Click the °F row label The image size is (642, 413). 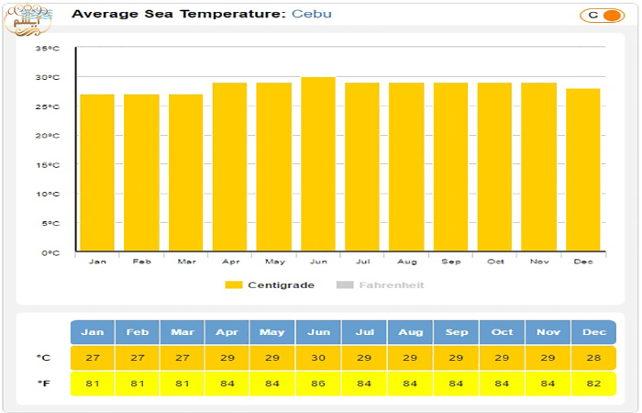[x=43, y=384]
